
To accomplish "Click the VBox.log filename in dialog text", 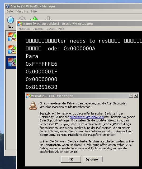I will coord(115,120).
